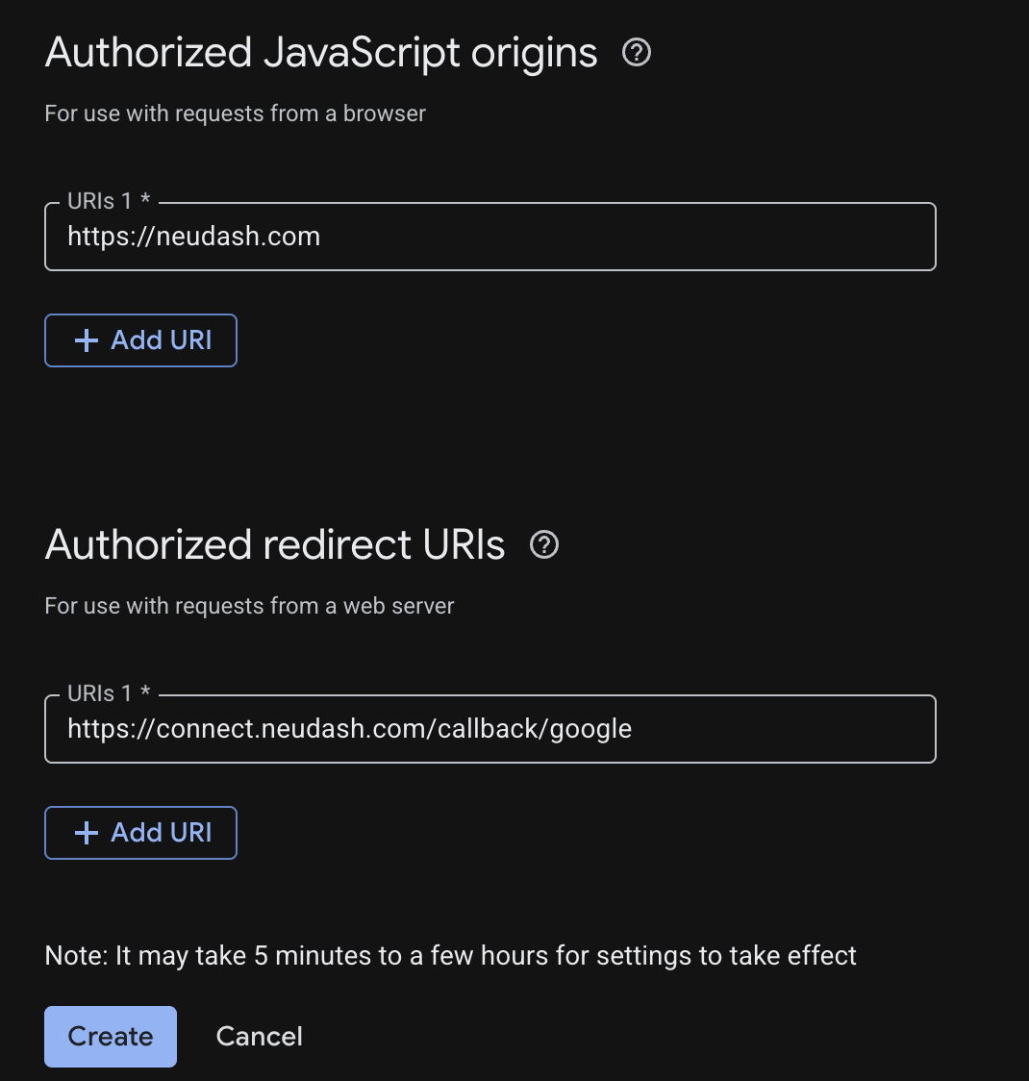Click the plus icon in the second Add URI button
This screenshot has width=1029, height=1081.
[x=87, y=832]
